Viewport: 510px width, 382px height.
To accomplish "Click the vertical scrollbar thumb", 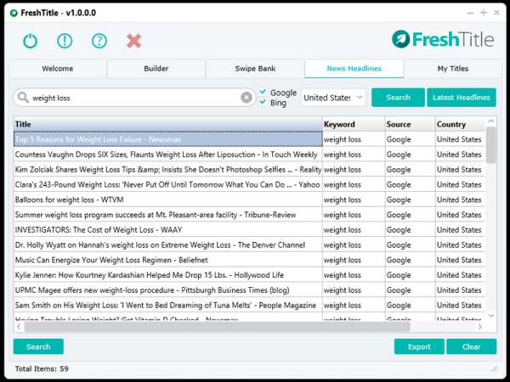I will pyautogui.click(x=490, y=145).
